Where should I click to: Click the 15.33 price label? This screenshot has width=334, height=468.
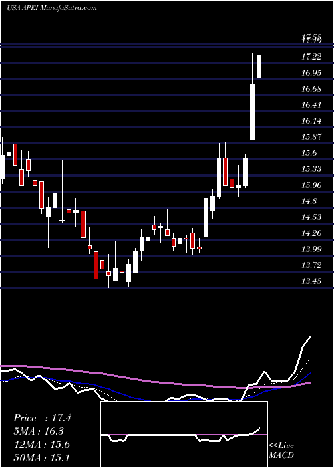(311, 170)
